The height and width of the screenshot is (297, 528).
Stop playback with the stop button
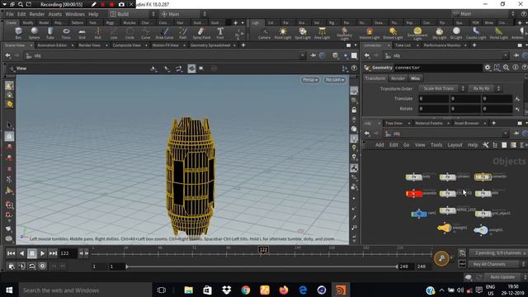point(32,253)
